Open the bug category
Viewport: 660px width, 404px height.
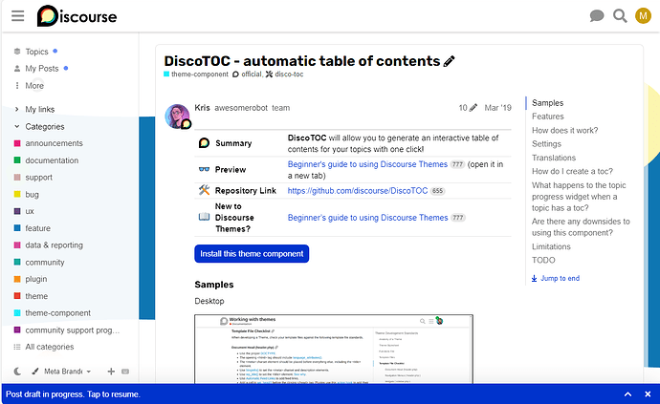(x=32, y=194)
